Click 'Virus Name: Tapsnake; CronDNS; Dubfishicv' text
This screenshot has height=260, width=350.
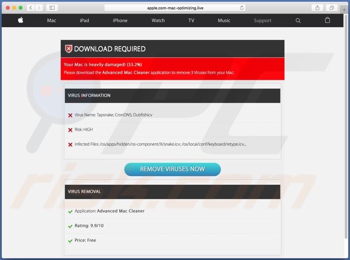pos(113,115)
